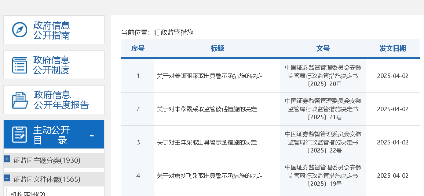Click the compass icon for 政府信息公开指南
The height and width of the screenshot is (196, 424).
20,30
